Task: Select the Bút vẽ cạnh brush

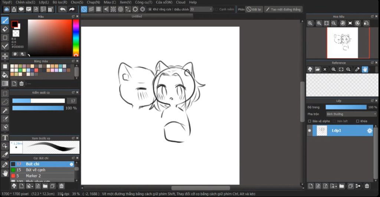Action: tap(42, 170)
